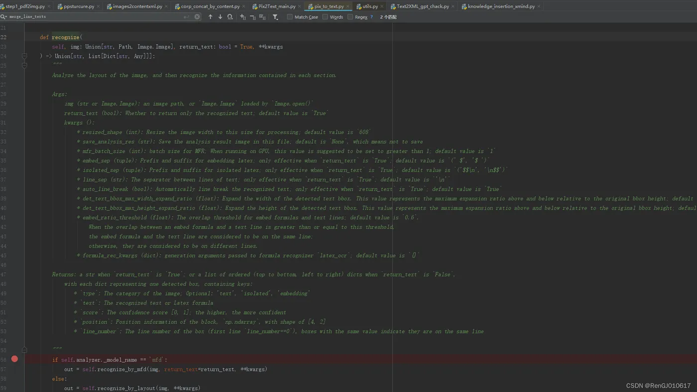
Task: Click the match count text in search bar
Action: (388, 17)
